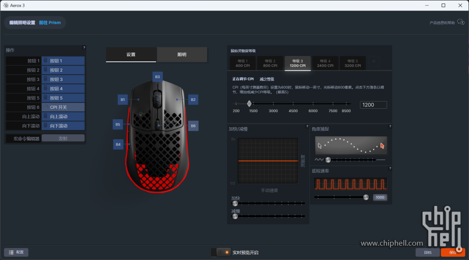This screenshot has height=260, width=469.
Task: Open the 按钮 4 action assignment
Action: (63, 89)
